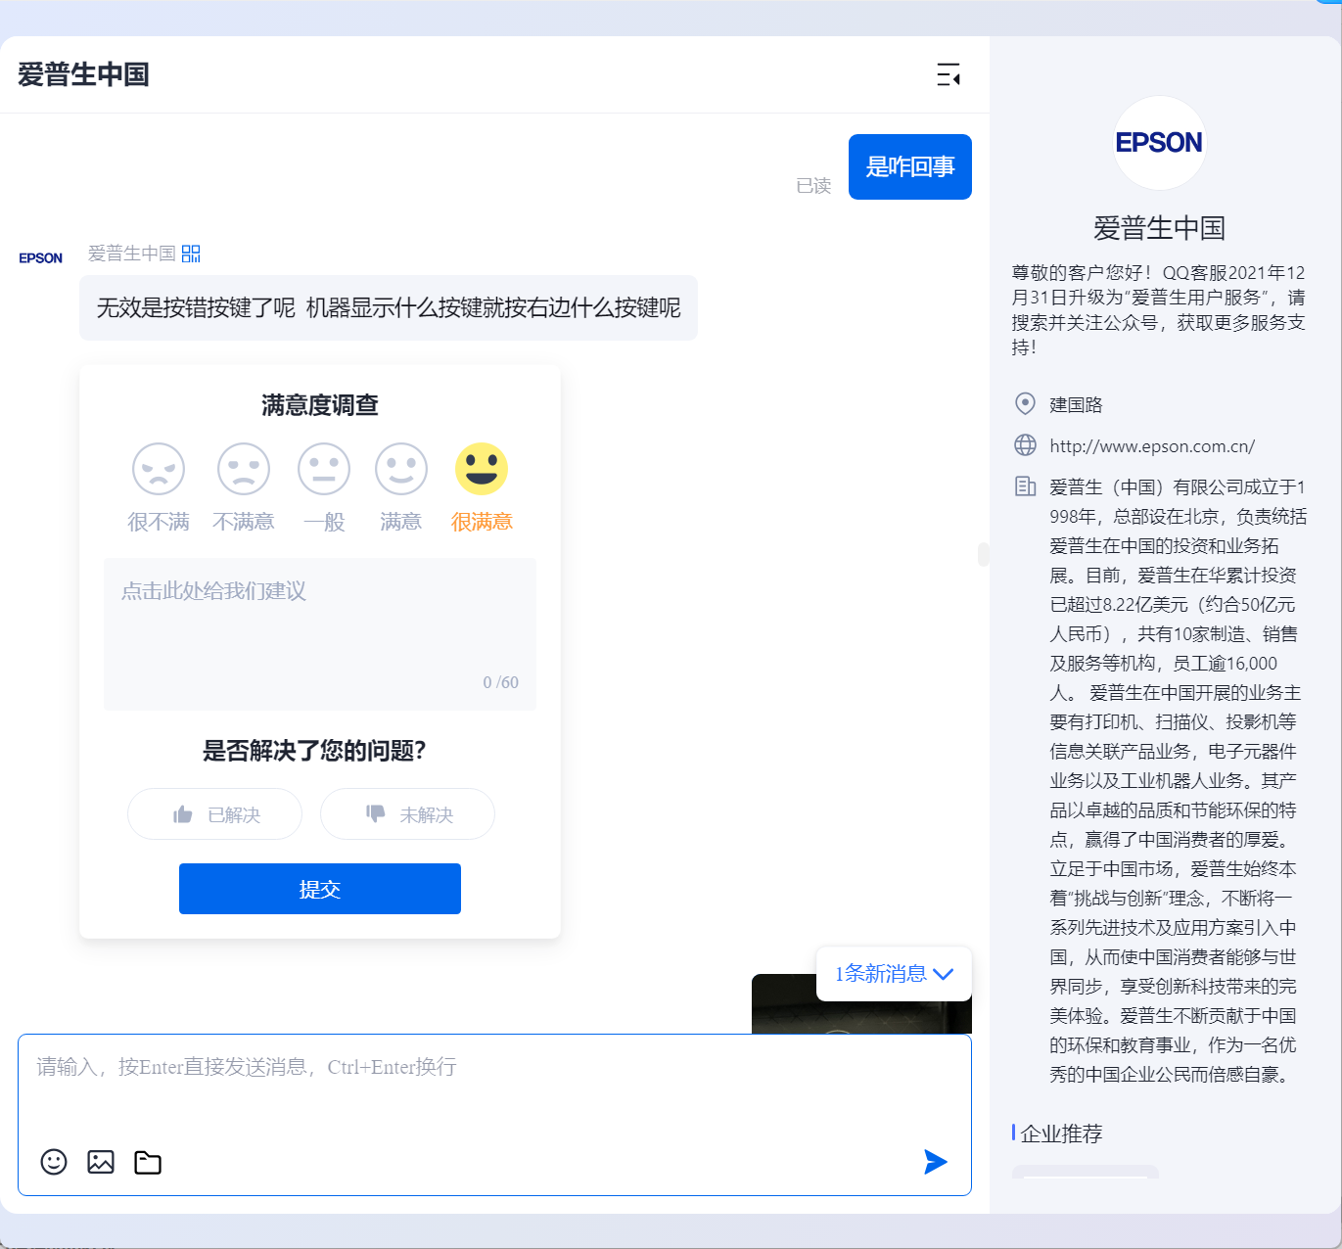1342x1249 pixels.
Task: Mark the issue as 未解决
Action: pyautogui.click(x=407, y=814)
